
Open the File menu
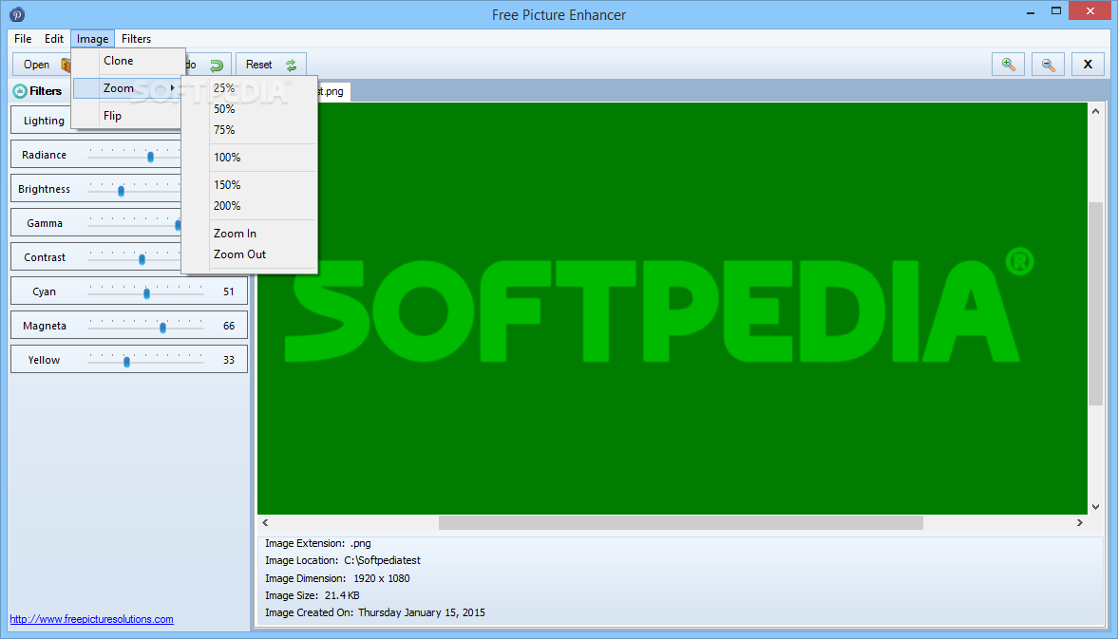[x=23, y=39]
